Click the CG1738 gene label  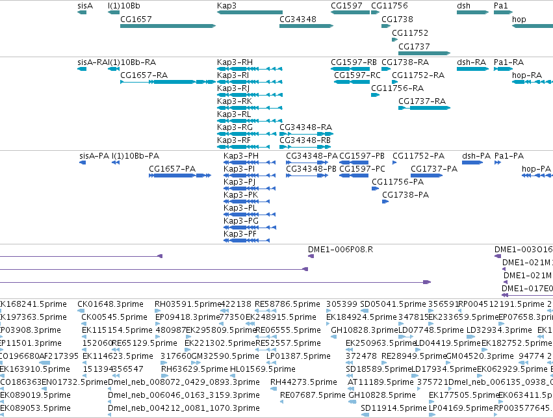pos(397,19)
